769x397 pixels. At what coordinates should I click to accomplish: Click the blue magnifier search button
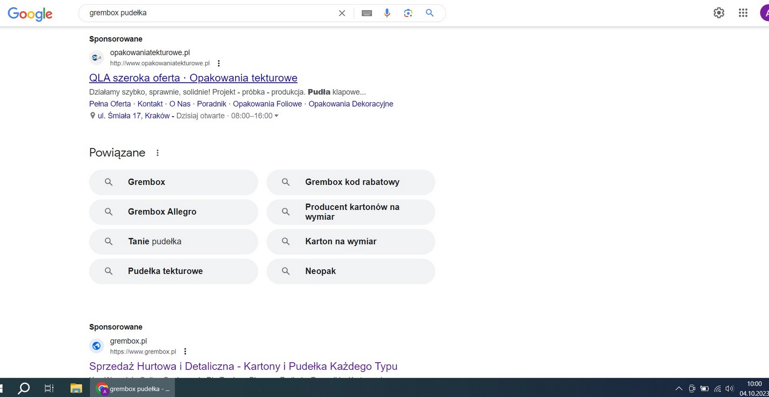pos(430,13)
